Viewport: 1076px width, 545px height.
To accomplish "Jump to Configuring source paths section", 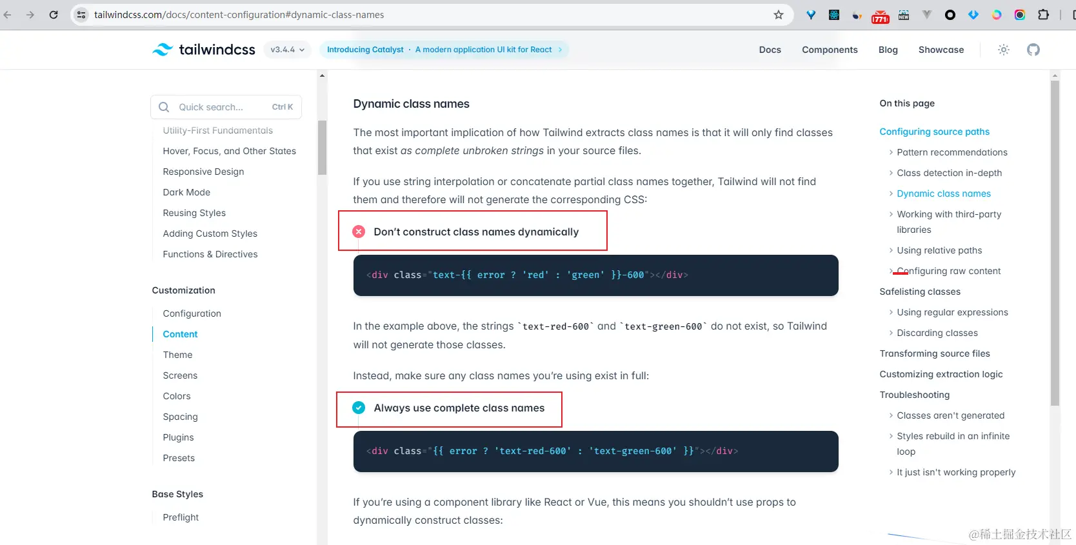I will click(934, 132).
